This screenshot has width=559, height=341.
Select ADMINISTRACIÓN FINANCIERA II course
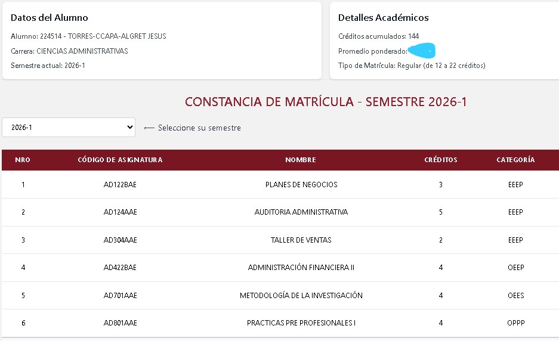point(301,268)
